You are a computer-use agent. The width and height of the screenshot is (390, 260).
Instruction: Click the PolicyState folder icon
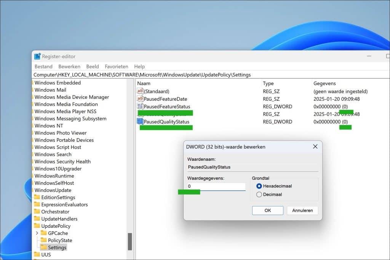(x=44, y=240)
